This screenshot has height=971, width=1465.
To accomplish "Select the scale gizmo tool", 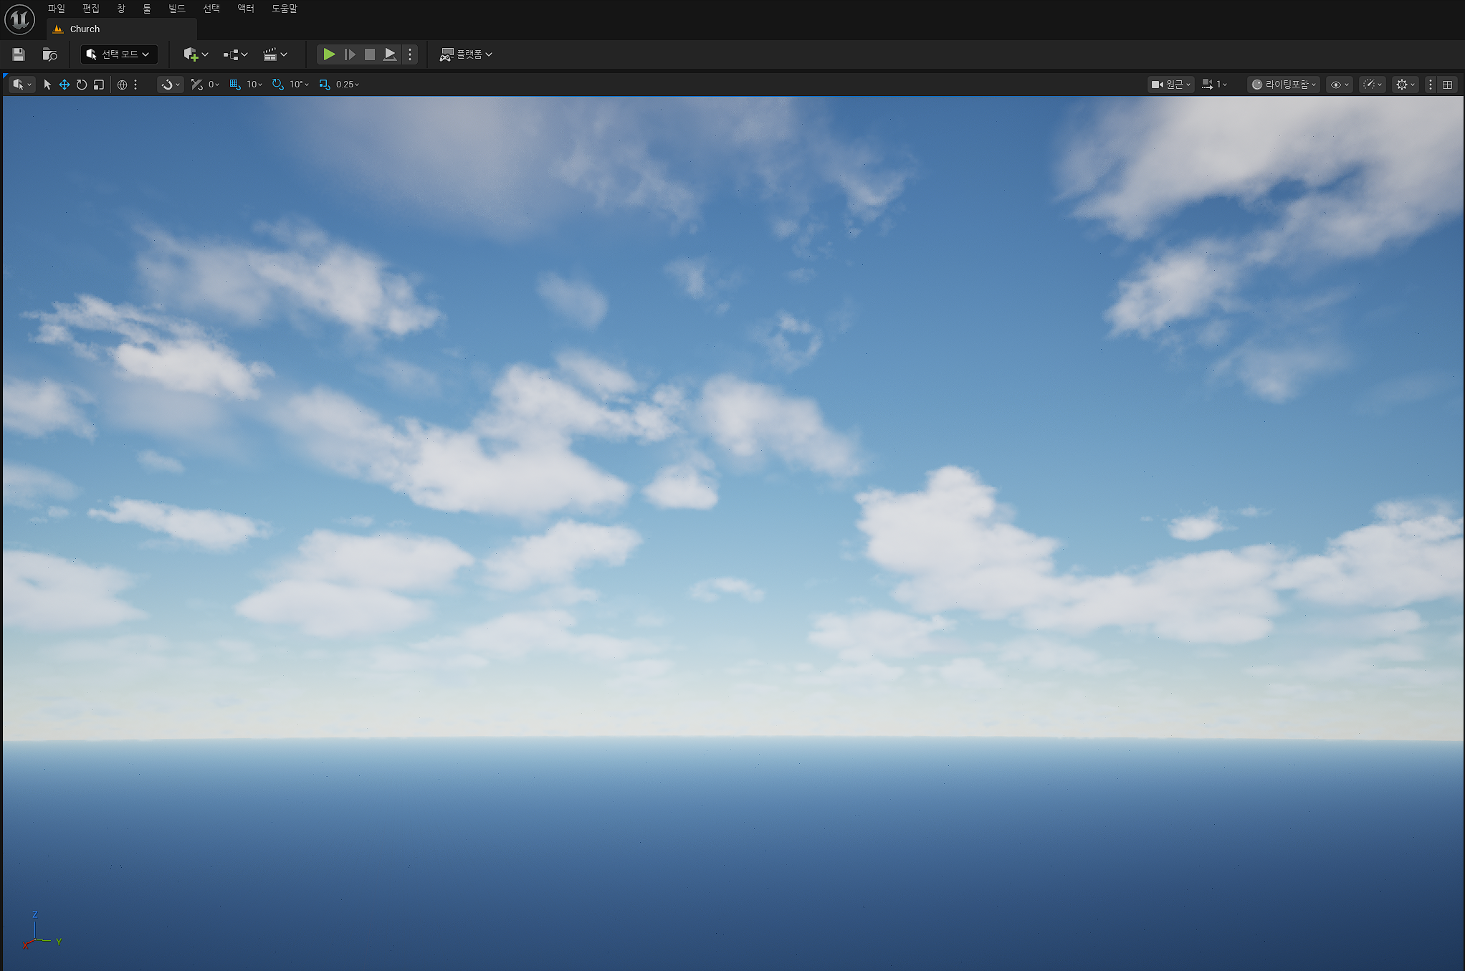I will [99, 85].
